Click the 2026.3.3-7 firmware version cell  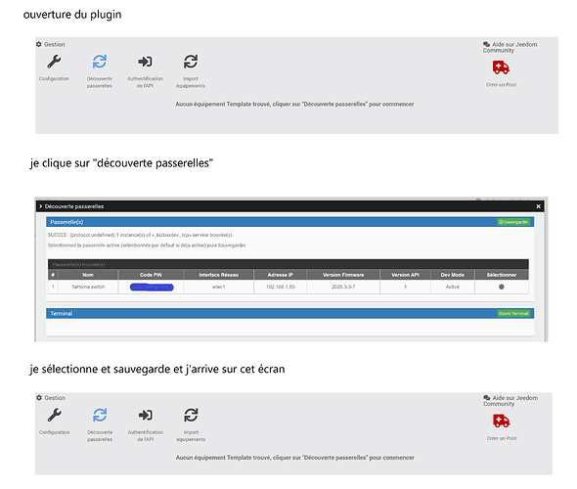[x=343, y=287]
